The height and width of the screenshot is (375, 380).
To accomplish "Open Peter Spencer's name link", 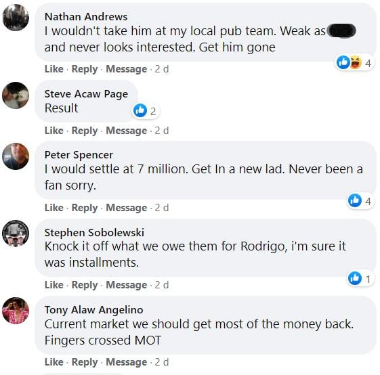I will (x=79, y=155).
